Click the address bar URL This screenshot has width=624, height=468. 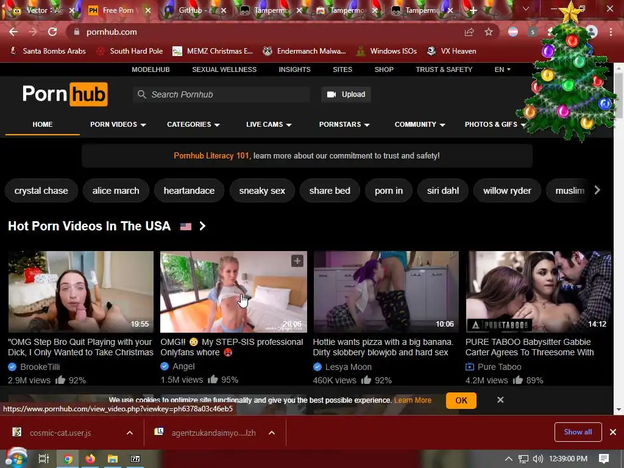tap(112, 32)
